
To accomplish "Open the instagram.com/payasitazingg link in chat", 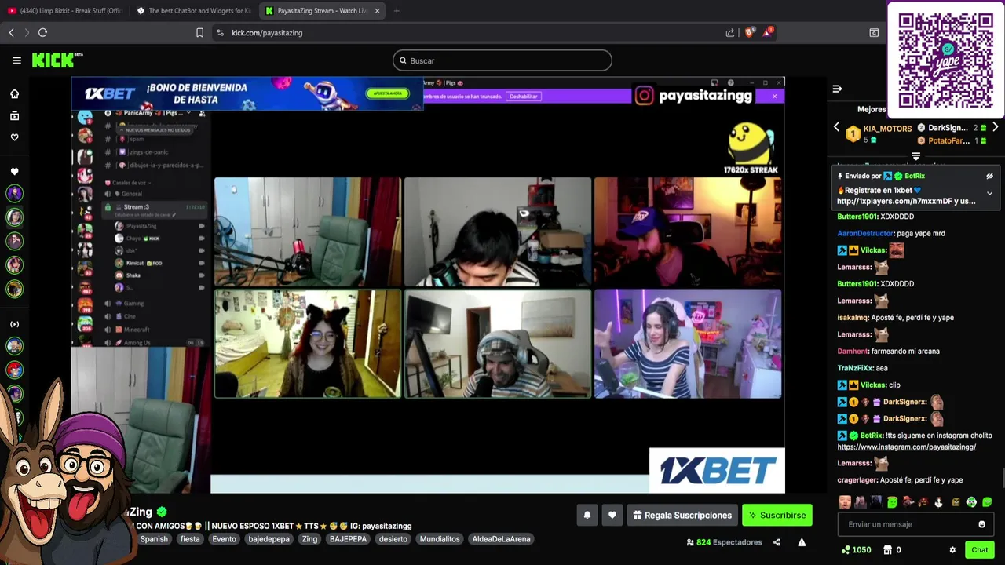I will pos(906,447).
